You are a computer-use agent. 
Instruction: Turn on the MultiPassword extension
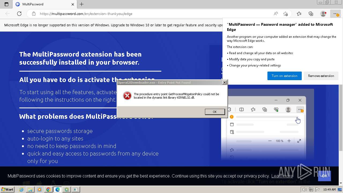[x=284, y=76]
